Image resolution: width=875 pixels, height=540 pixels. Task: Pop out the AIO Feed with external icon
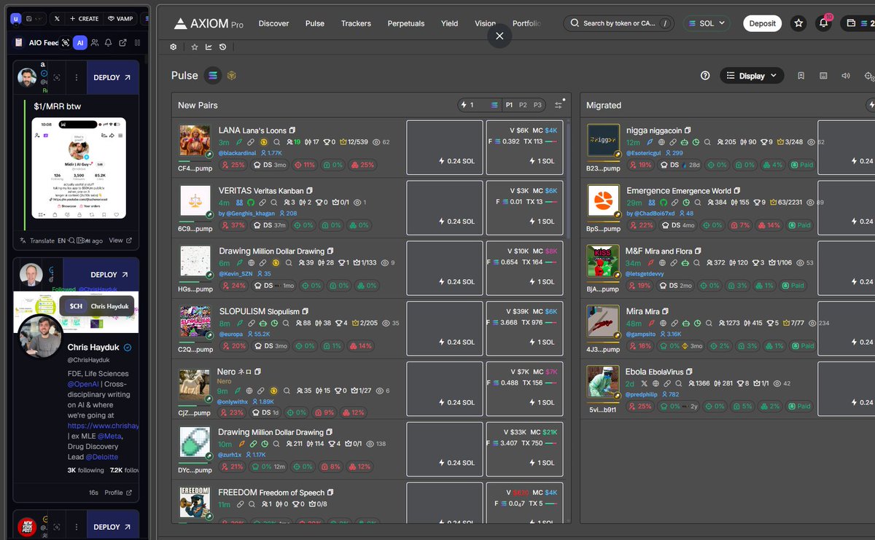click(x=122, y=43)
